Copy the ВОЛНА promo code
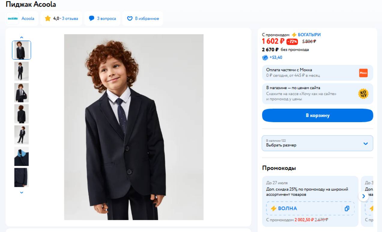Screen dimensions: 382x232 pyautogui.click(x=347, y=208)
